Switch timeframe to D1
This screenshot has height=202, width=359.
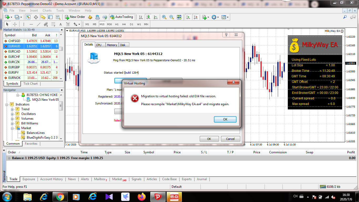point(131,24)
